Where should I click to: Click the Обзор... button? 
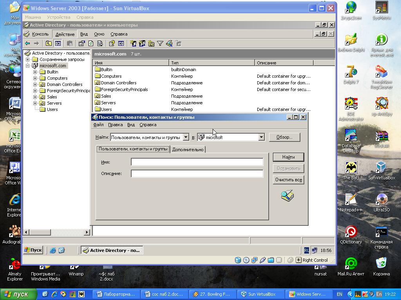284,137
